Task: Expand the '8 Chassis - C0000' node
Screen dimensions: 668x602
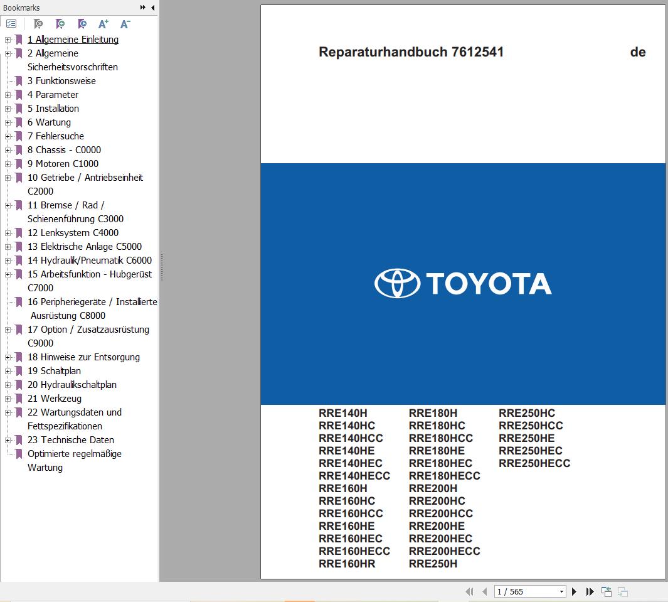Action: tap(8, 150)
